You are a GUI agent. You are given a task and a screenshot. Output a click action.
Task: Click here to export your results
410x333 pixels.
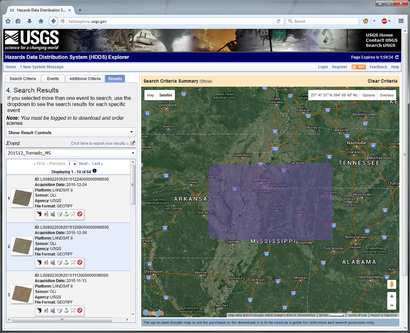100,143
